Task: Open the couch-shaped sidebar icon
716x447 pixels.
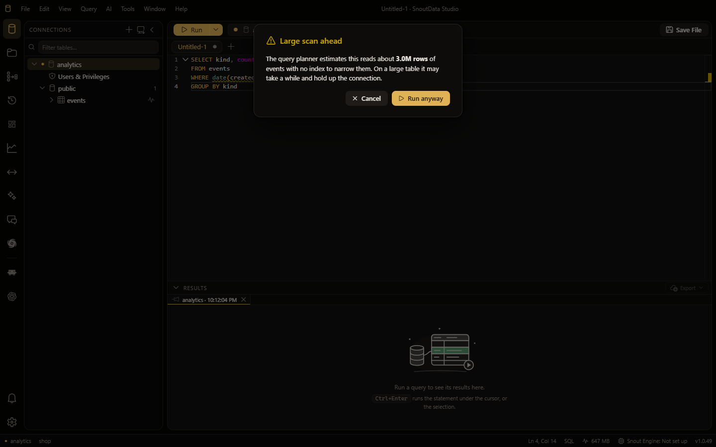Action: [x=12, y=273]
